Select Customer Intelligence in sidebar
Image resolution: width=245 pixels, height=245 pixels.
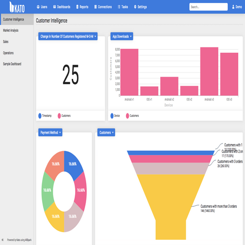coord(17,19)
